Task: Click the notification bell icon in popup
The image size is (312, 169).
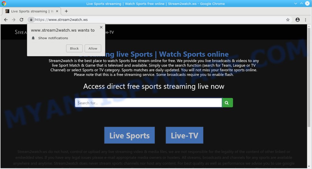Action: (33, 38)
